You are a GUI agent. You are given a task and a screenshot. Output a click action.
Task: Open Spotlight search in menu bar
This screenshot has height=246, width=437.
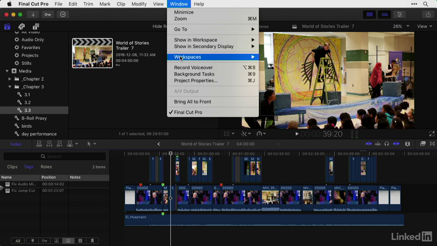pos(426,4)
